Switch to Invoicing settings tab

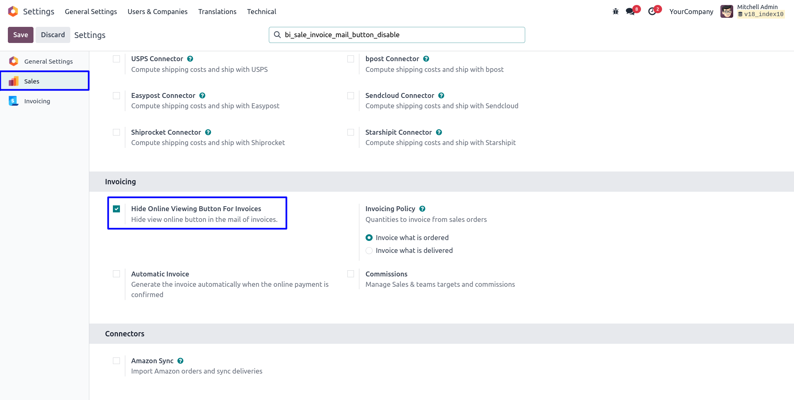37,101
